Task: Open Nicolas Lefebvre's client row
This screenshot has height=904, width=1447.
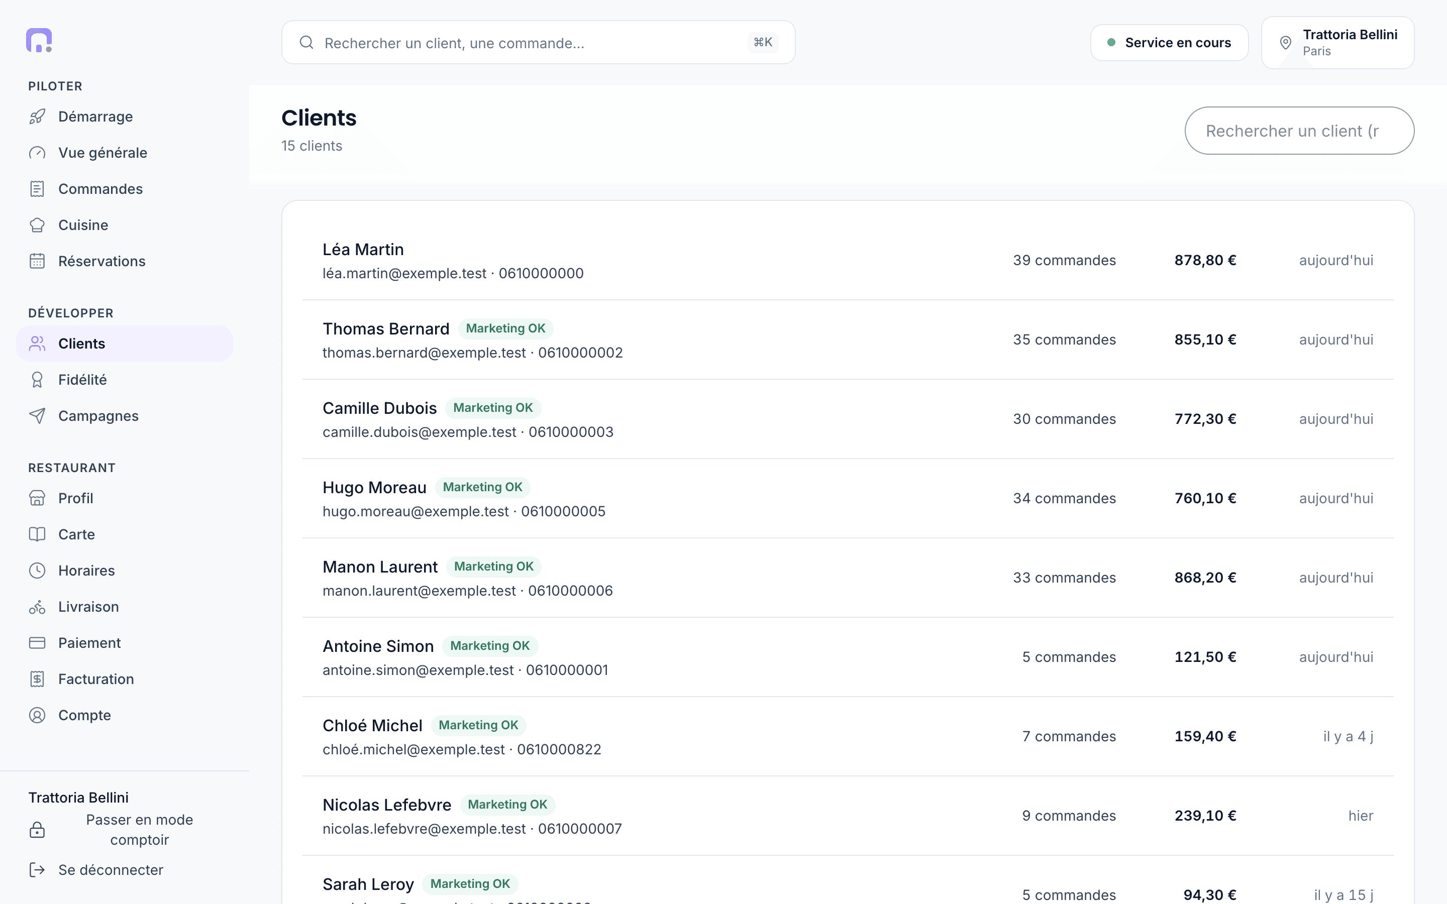Action: [x=848, y=816]
